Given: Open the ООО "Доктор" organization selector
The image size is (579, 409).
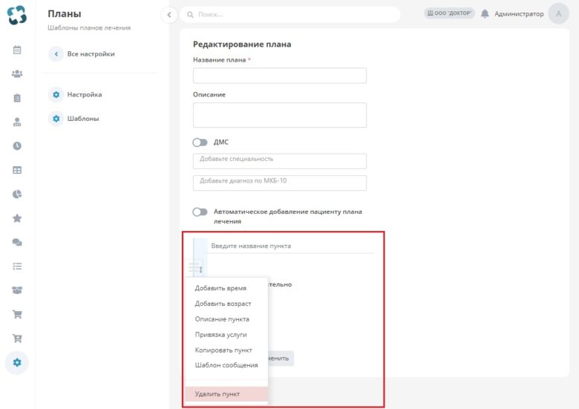Looking at the screenshot, I should (x=449, y=13).
